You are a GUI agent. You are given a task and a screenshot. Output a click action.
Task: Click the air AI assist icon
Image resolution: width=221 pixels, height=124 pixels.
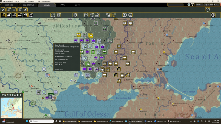point(97,15)
